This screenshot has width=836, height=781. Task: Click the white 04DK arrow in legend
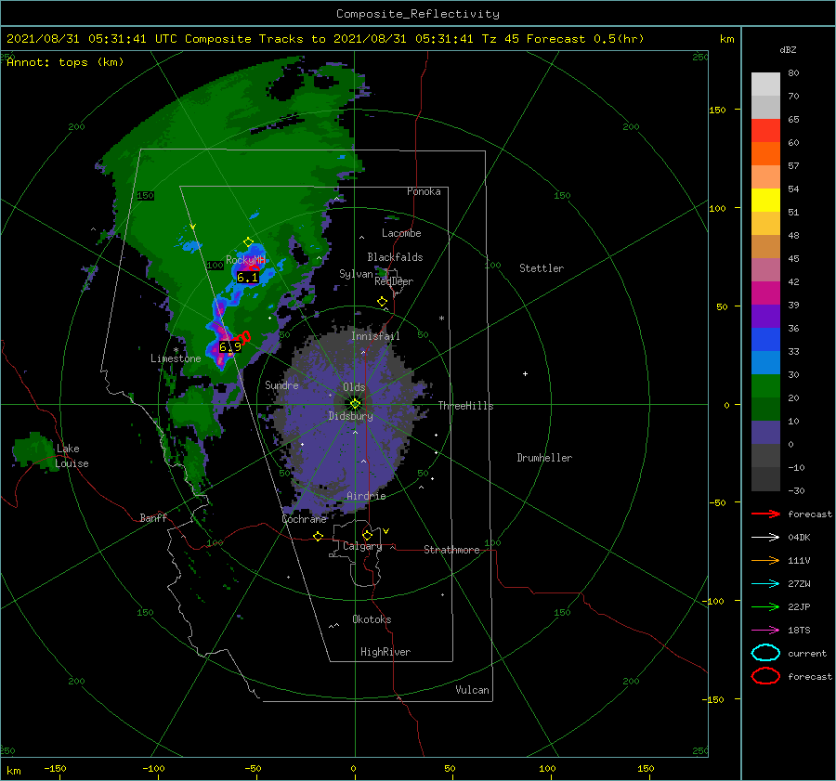(765, 538)
